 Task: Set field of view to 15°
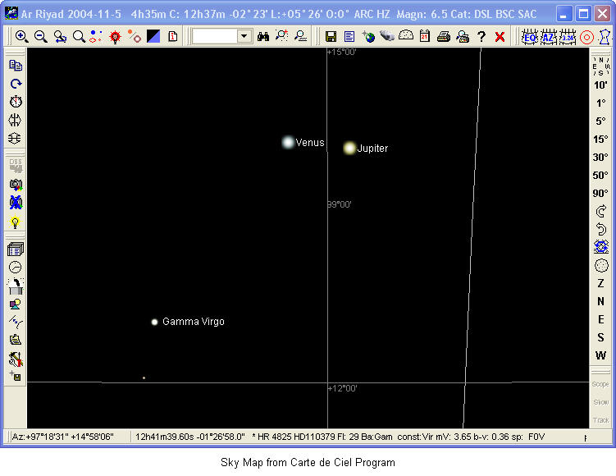[x=600, y=140]
